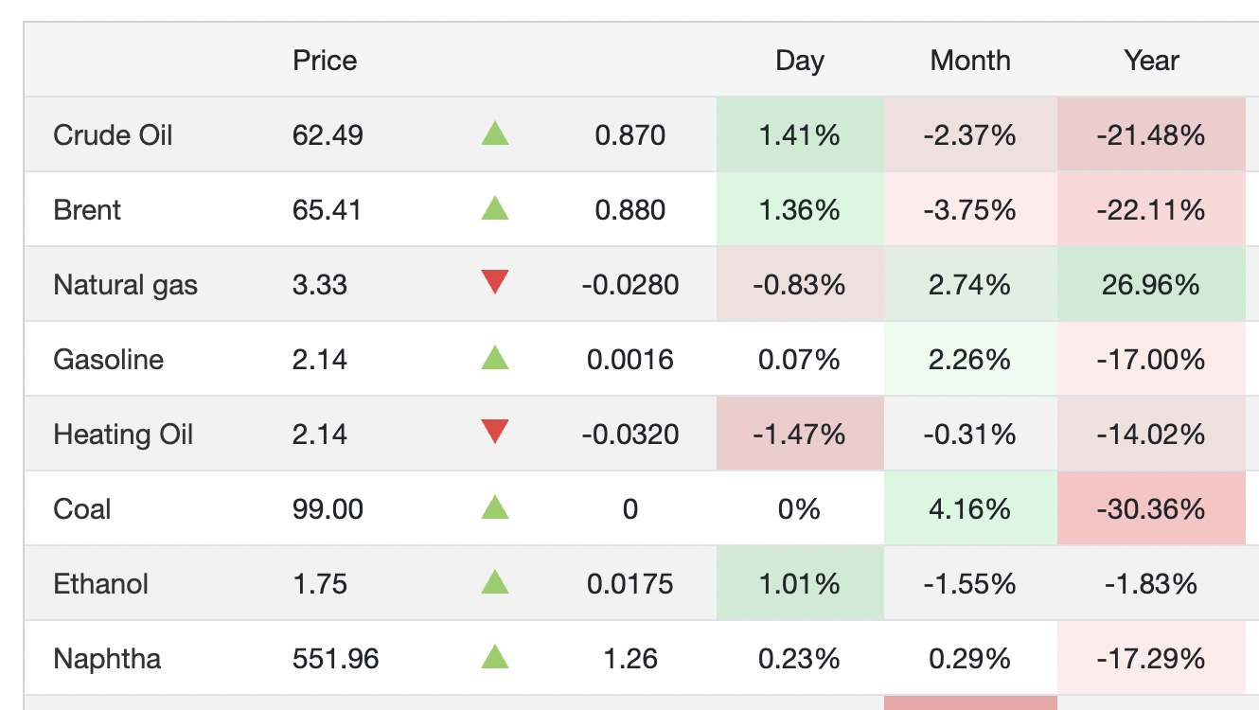Click Naphtha year change -17.29%
This screenshot has width=1259, height=710.
tap(1151, 659)
